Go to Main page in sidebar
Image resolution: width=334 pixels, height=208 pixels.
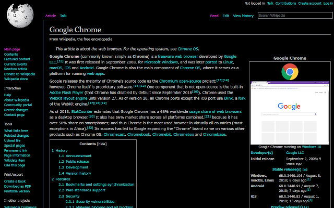(x=12, y=49)
